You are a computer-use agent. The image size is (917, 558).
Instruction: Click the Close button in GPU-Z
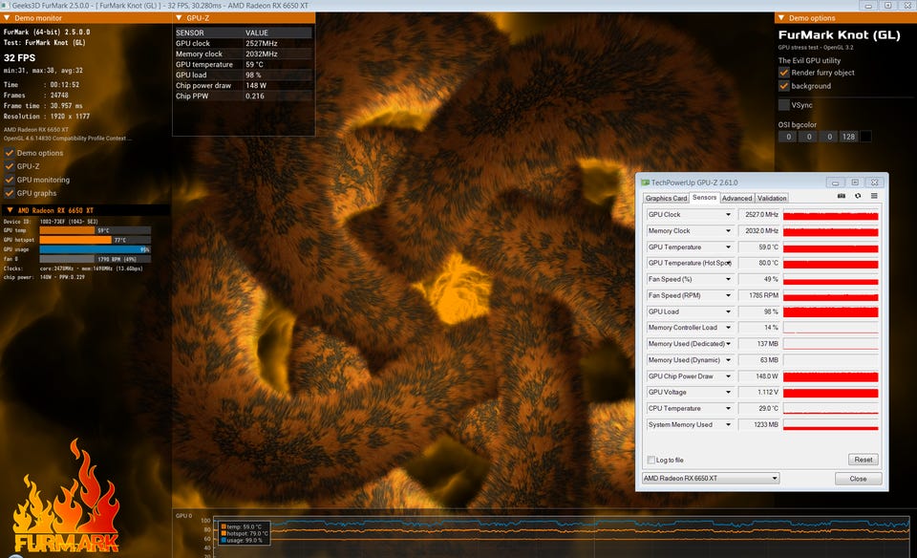click(858, 479)
